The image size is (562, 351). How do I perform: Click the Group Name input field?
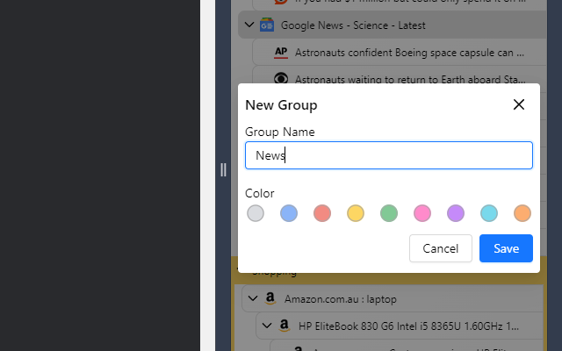tap(389, 155)
